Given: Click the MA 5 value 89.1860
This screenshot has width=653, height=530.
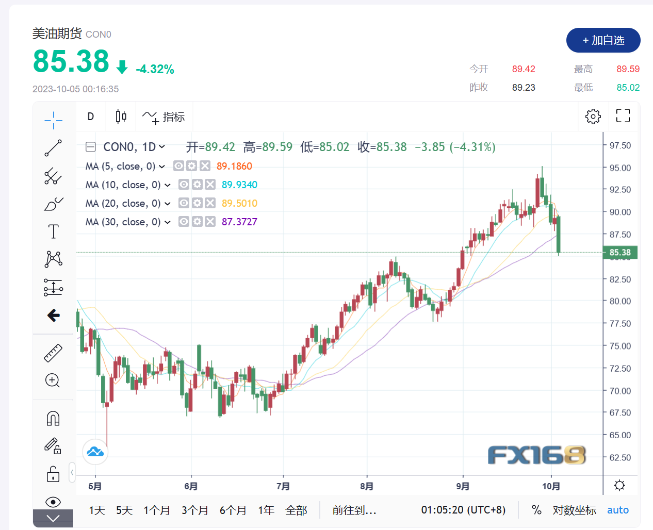Looking at the screenshot, I should [x=234, y=166].
